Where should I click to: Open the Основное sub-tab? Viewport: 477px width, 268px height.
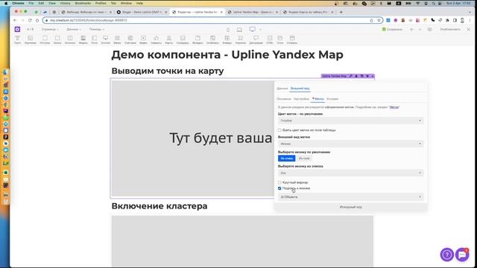(284, 99)
